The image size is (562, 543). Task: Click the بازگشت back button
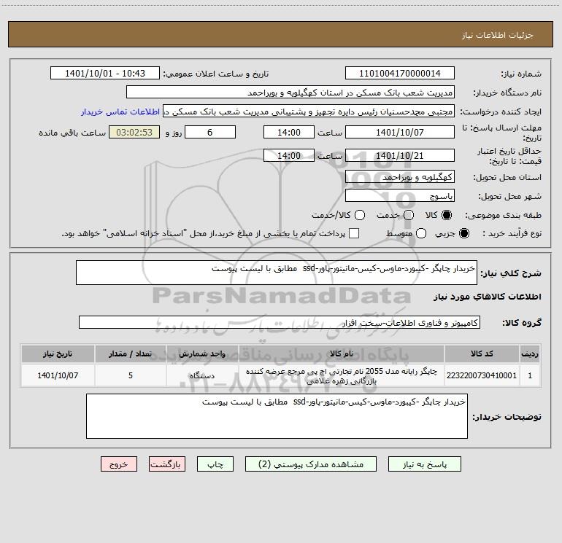click(167, 464)
